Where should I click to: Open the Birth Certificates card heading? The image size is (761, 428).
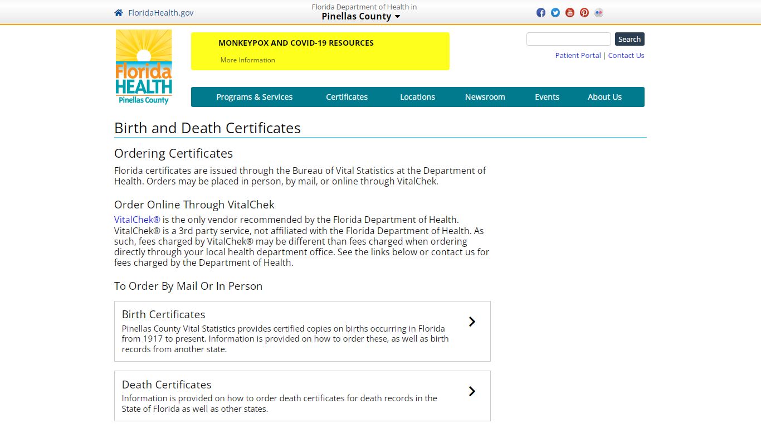(164, 314)
